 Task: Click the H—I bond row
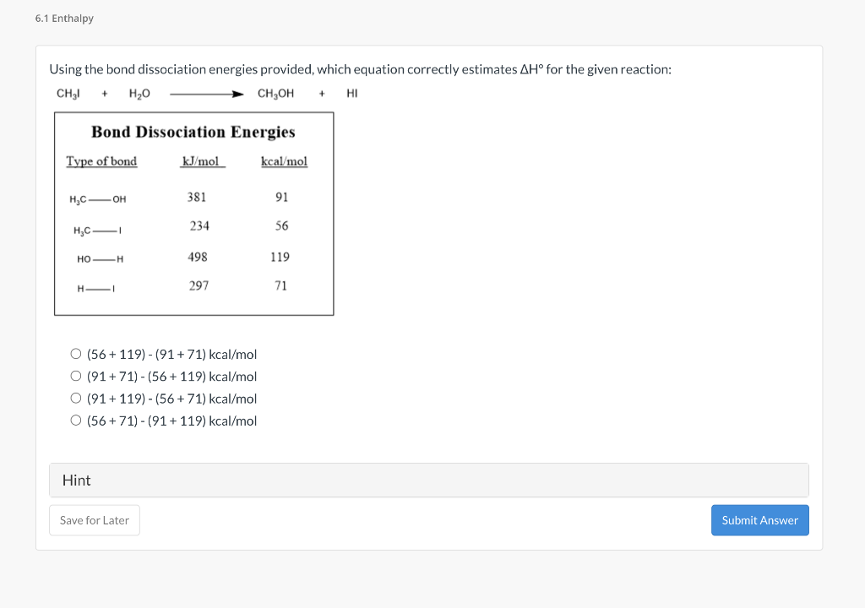(x=95, y=286)
